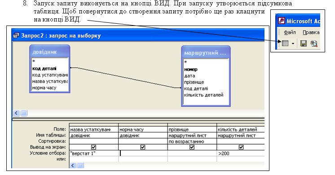Select the sort cell 'по возрастанию'
The height and width of the screenshot is (175, 335).
(192, 141)
